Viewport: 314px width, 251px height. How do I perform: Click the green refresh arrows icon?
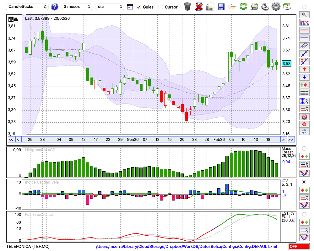pyautogui.click(x=243, y=6)
